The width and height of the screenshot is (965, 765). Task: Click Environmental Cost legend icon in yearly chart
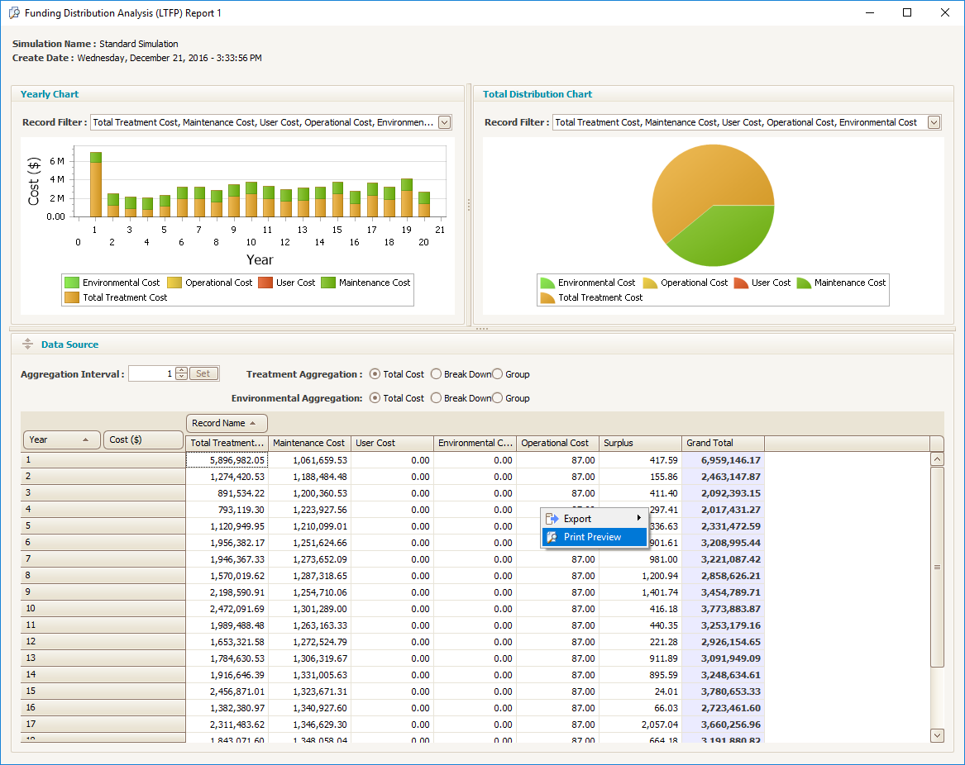72,283
